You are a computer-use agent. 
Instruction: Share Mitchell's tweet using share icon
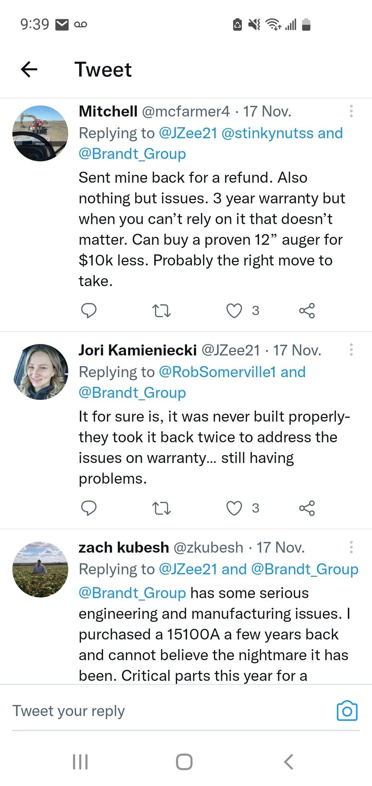coord(307,311)
